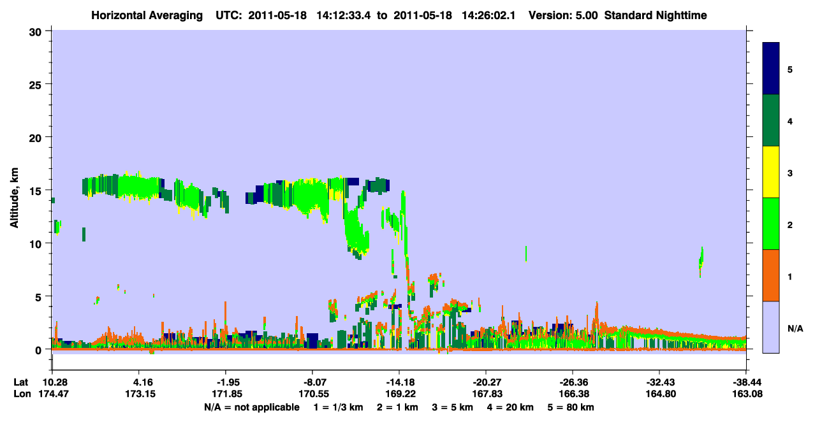The height and width of the screenshot is (425, 829).
Task: Click longitude value 171.85
Action: [x=226, y=394]
